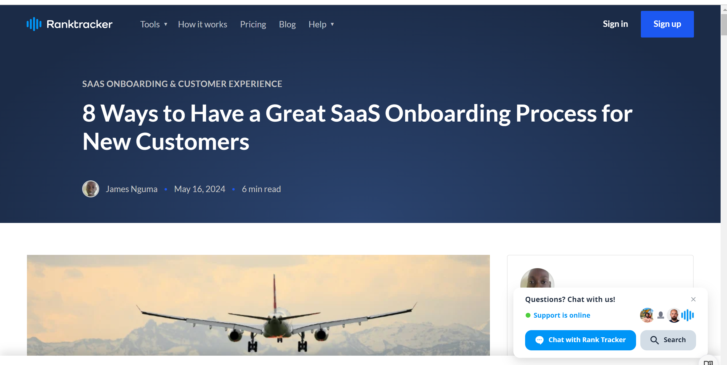Click the Ranktracker waveform icon in chat widget
Screen dimensions: 727x365
[688, 315]
